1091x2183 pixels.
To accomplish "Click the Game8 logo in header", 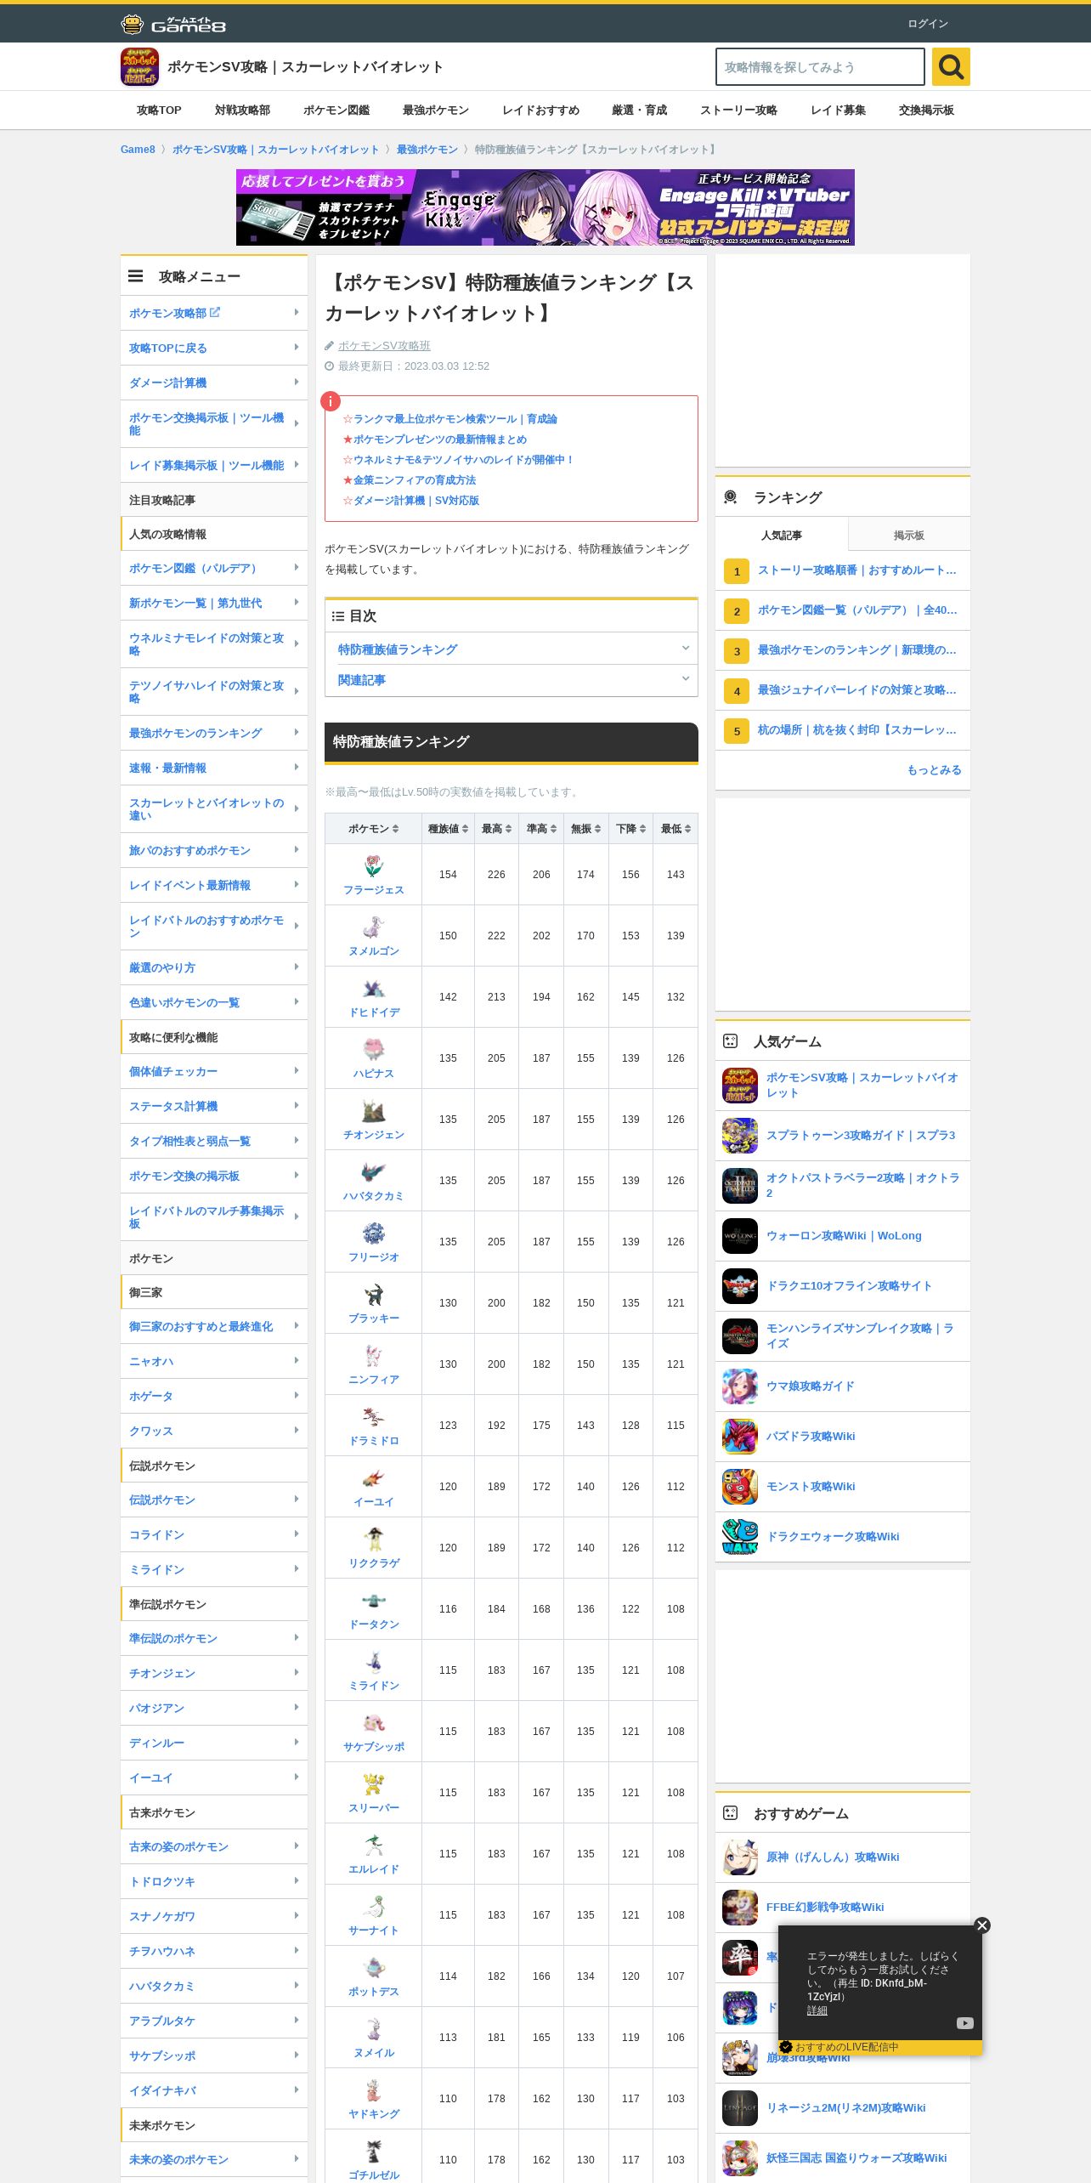I will pyautogui.click(x=173, y=24).
